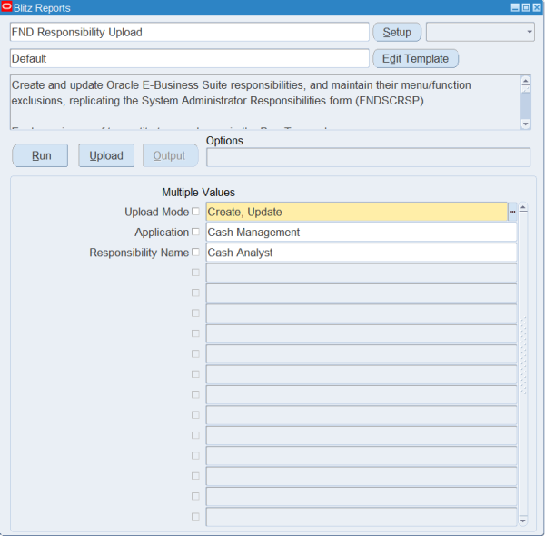Click parameters scrollbar down arrow
The width and height of the screenshot is (545, 536).
coord(523,521)
